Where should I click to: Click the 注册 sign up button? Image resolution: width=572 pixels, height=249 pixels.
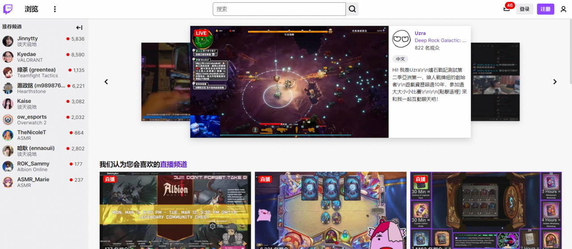(x=545, y=9)
